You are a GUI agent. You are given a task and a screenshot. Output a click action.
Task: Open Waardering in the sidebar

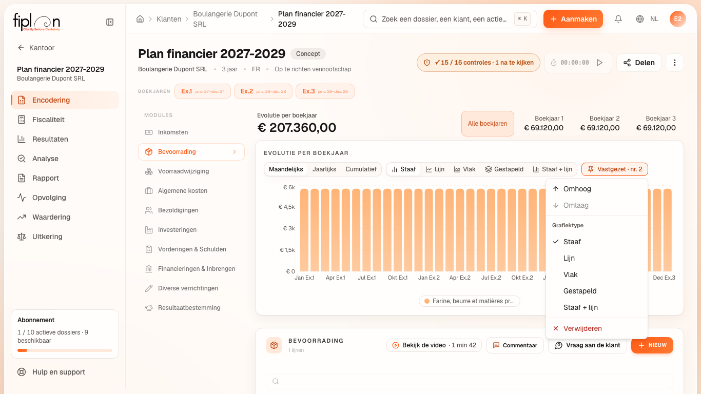[65, 217]
